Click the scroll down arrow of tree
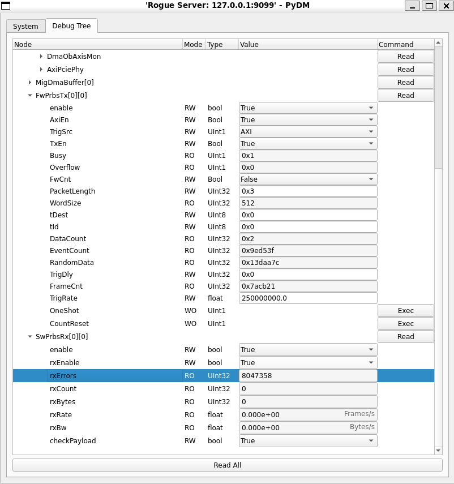The image size is (454, 484). 438,450
